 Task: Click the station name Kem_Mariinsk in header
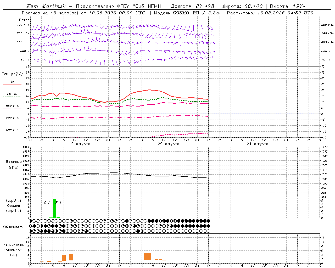46,6
